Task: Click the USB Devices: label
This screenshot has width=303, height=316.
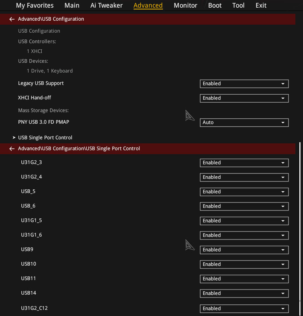Action: (x=33, y=61)
